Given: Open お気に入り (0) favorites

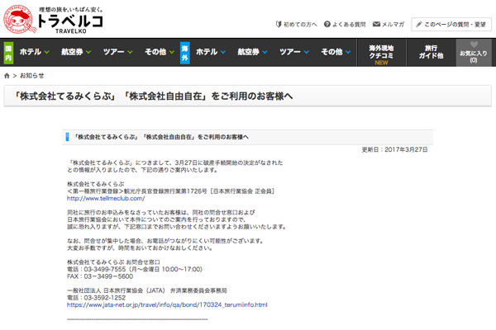Looking at the screenshot, I should pyautogui.click(x=474, y=53).
